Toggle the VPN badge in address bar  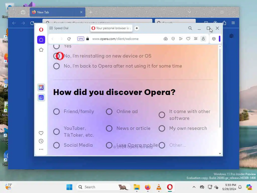tap(81, 39)
